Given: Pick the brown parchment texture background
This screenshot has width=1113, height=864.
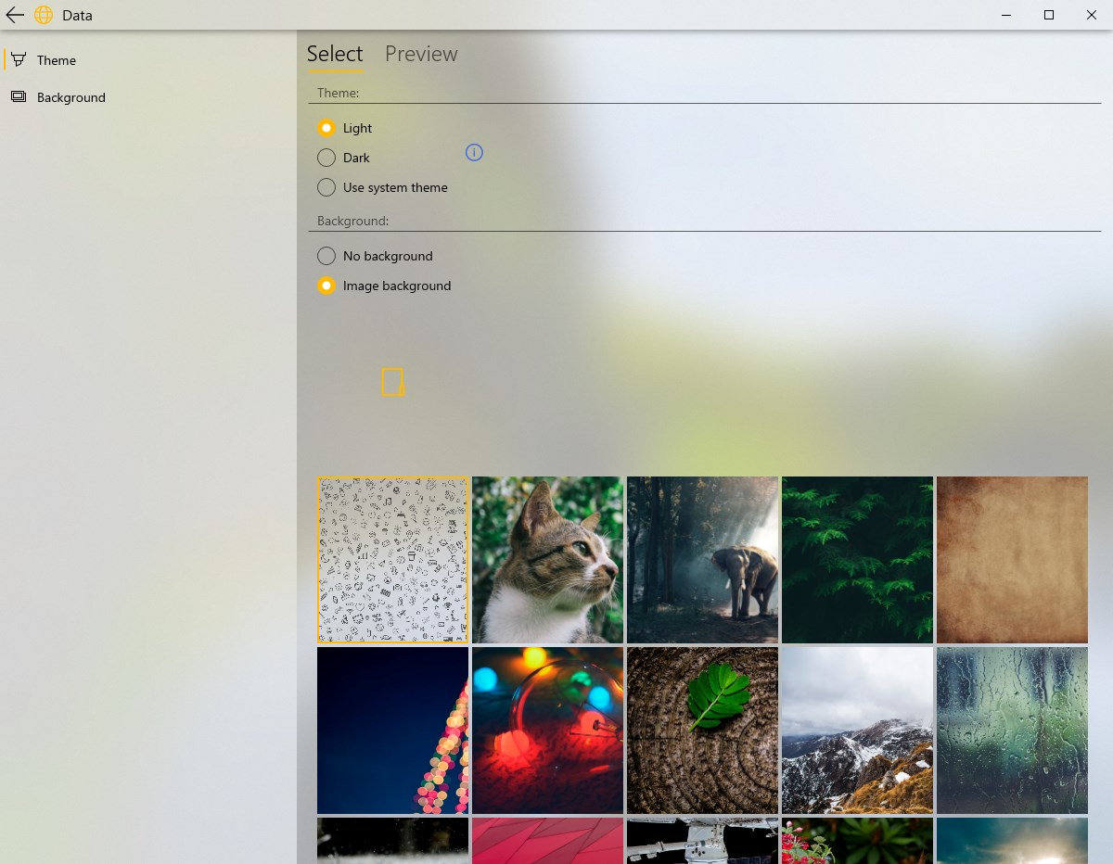Looking at the screenshot, I should 1012,560.
